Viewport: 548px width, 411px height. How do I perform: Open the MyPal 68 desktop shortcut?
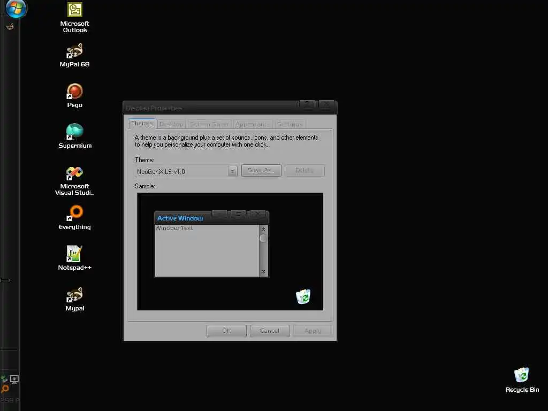(x=74, y=55)
